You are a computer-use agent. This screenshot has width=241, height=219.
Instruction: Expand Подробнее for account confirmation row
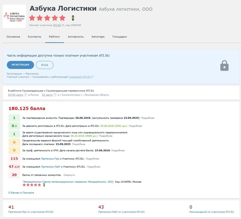(x=148, y=118)
